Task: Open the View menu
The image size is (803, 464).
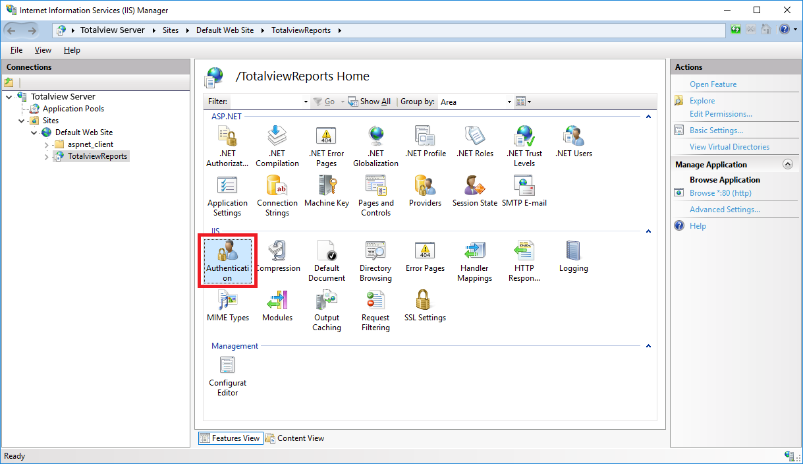Action: [x=43, y=50]
